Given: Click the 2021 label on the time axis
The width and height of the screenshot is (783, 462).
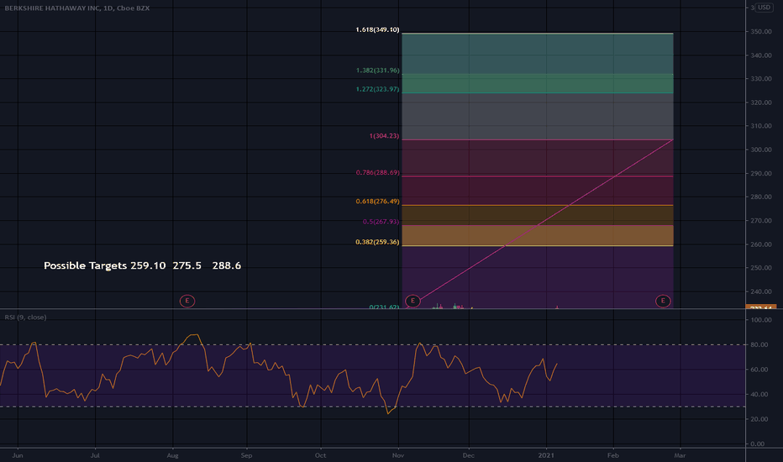Looking at the screenshot, I should [546, 455].
